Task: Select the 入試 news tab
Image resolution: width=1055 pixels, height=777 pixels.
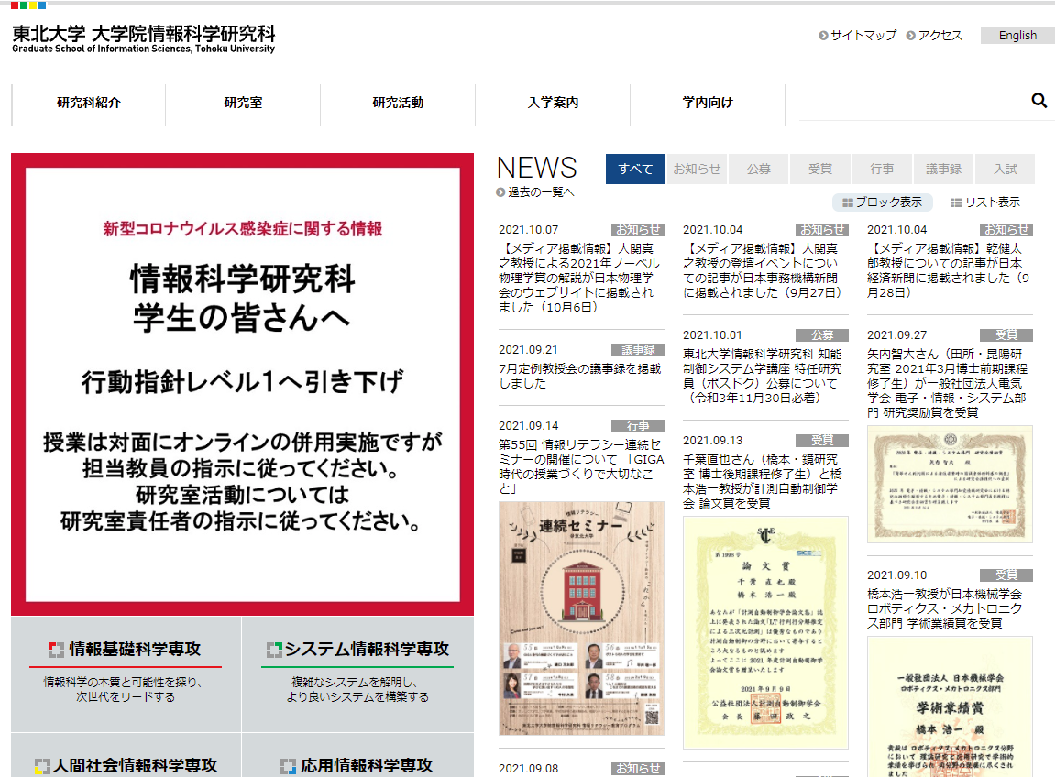Action: click(x=1006, y=169)
